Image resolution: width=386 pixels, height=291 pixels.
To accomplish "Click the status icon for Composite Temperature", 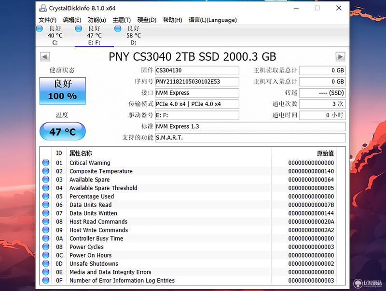I will 46,171.
